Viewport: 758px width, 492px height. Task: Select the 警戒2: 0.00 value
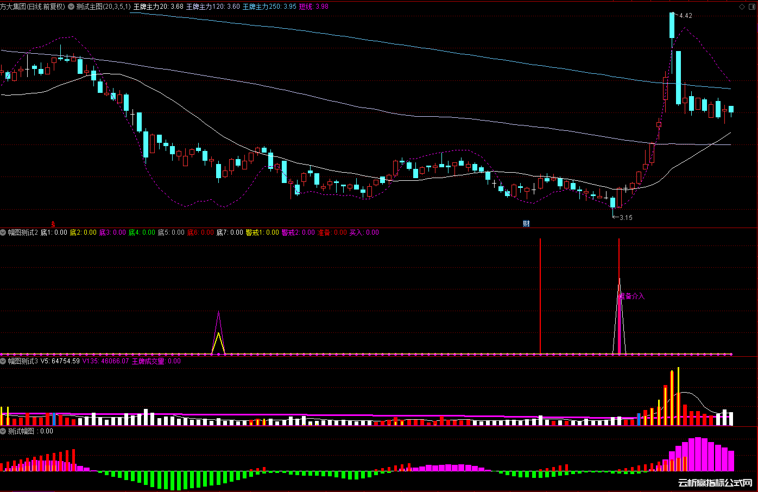coord(298,232)
